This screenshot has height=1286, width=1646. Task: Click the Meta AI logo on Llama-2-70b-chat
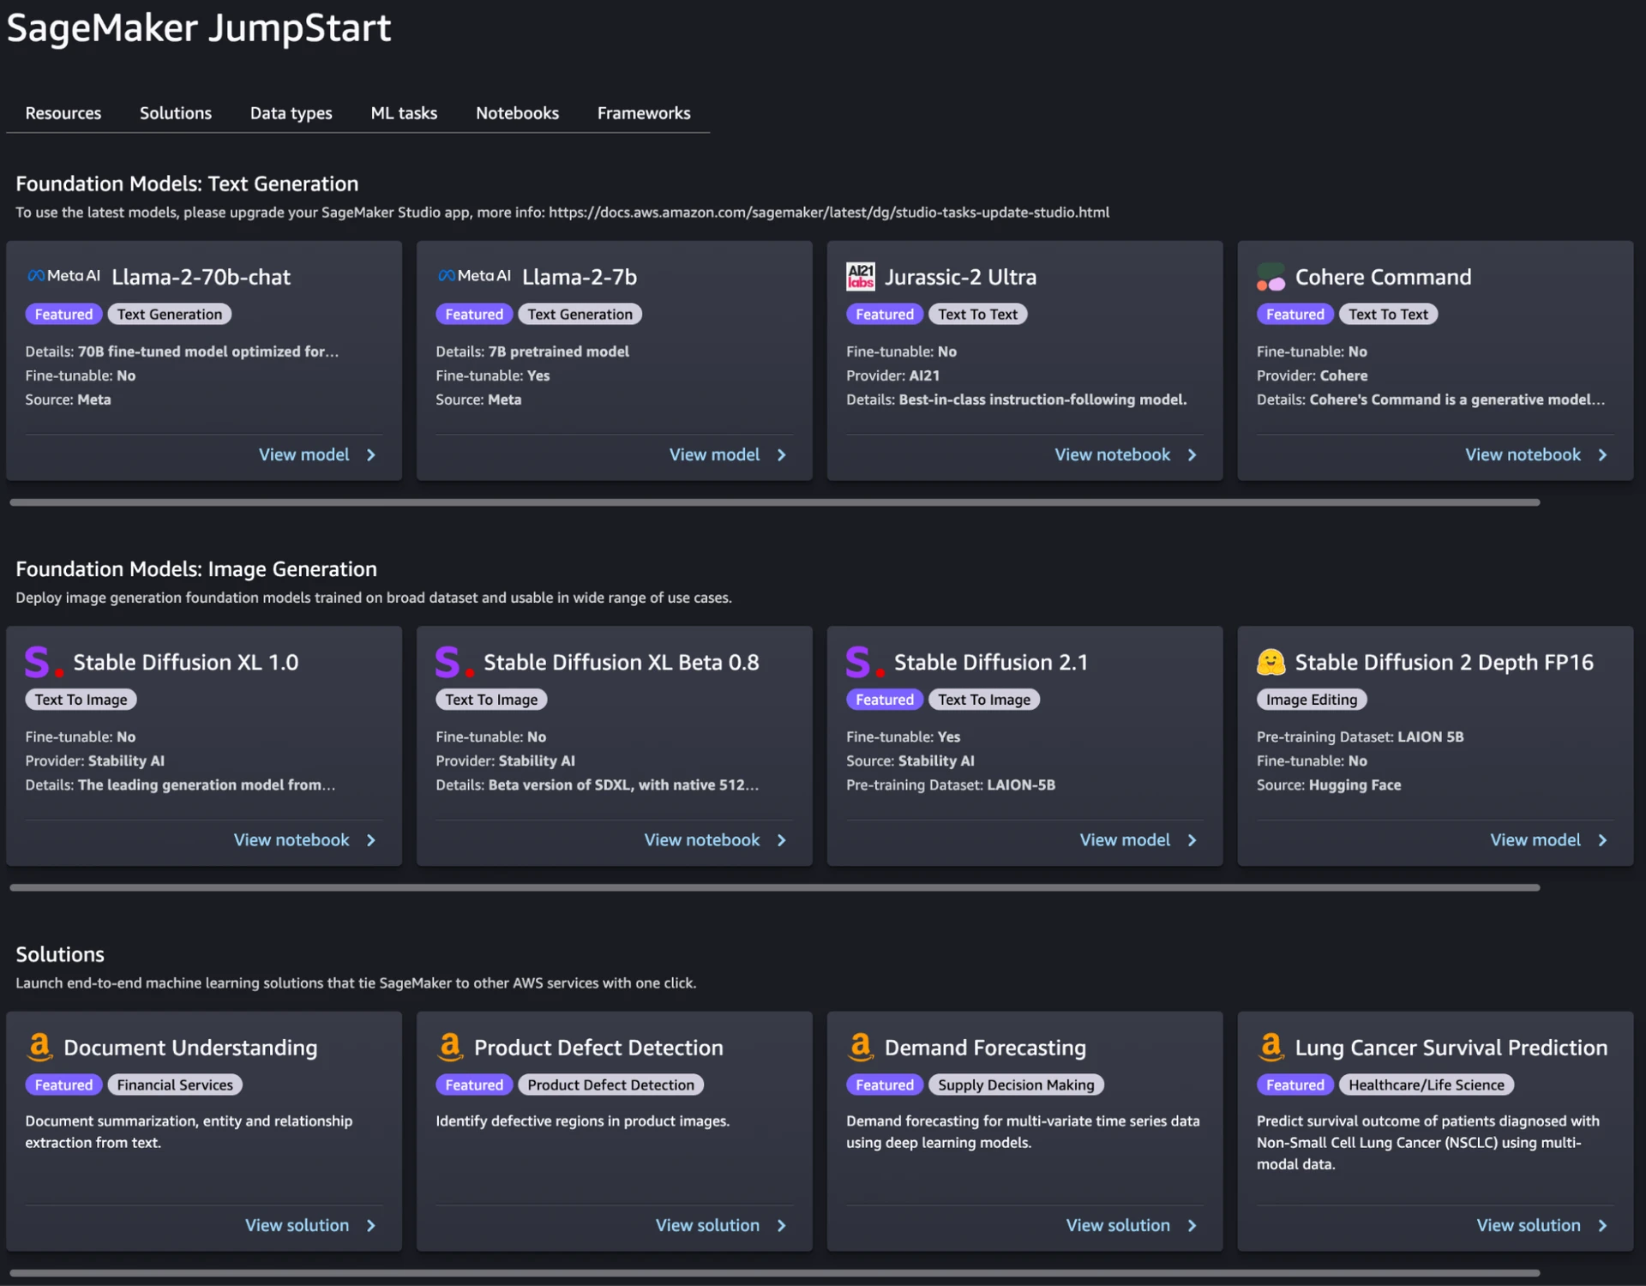click(63, 276)
